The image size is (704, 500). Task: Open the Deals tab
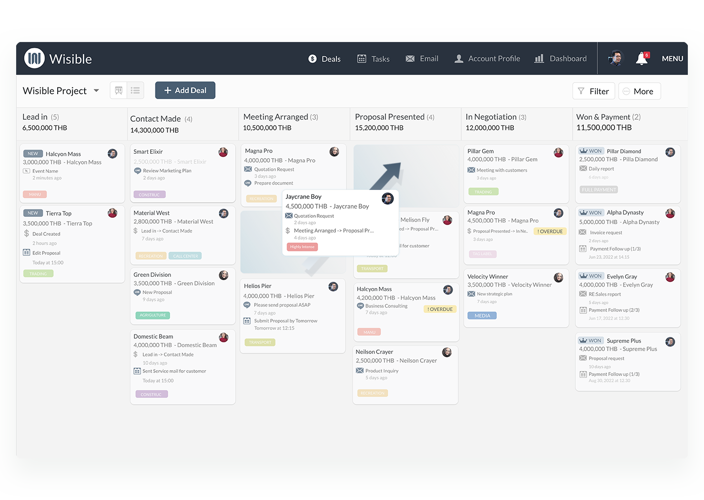coord(325,59)
